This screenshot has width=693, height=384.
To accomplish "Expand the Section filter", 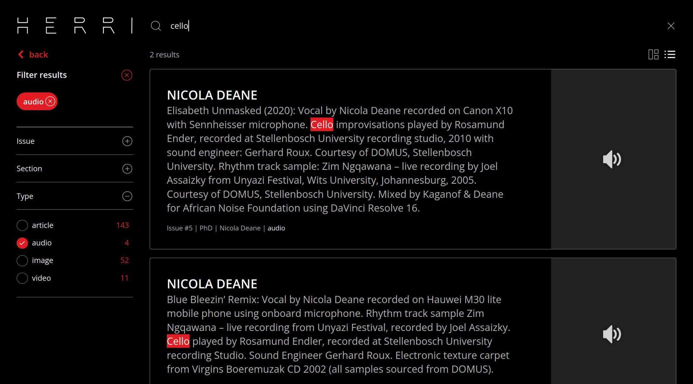I will point(127,169).
